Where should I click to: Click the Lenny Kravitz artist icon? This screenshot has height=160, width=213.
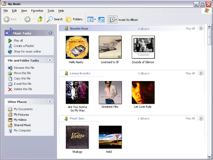tap(66, 73)
